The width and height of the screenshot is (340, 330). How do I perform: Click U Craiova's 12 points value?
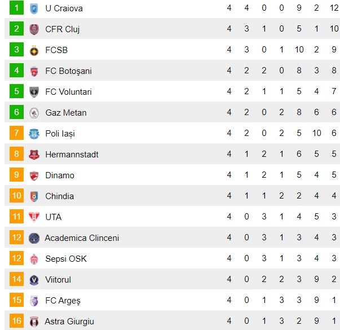[334, 8]
